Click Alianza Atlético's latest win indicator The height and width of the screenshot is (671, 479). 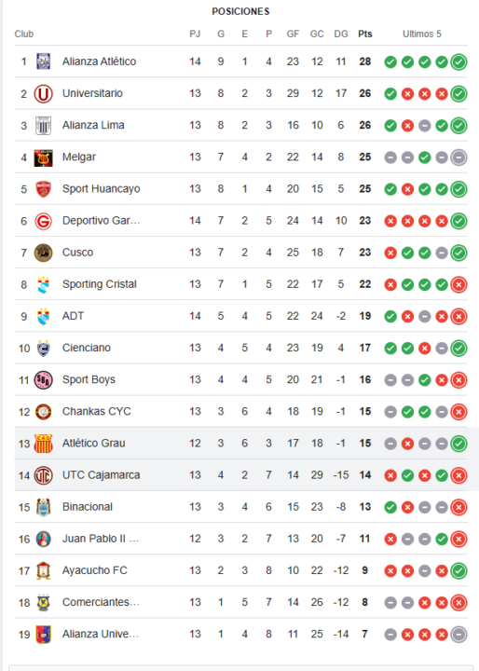point(458,62)
